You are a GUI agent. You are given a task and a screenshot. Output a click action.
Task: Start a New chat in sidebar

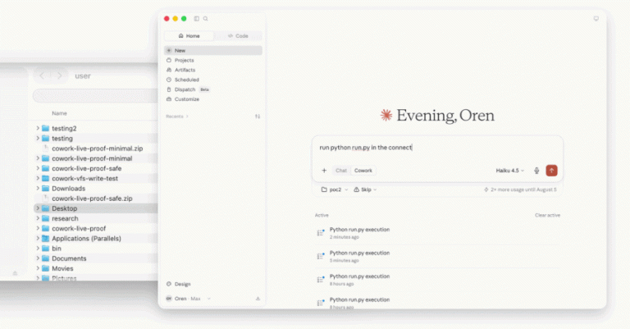[x=213, y=50]
